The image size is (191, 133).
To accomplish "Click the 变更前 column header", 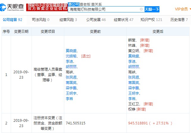I will click(x=95, y=31).
